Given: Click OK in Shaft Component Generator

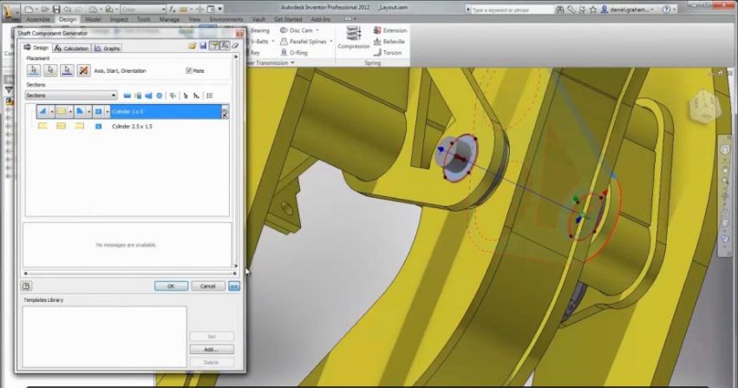Looking at the screenshot, I should pos(171,286).
